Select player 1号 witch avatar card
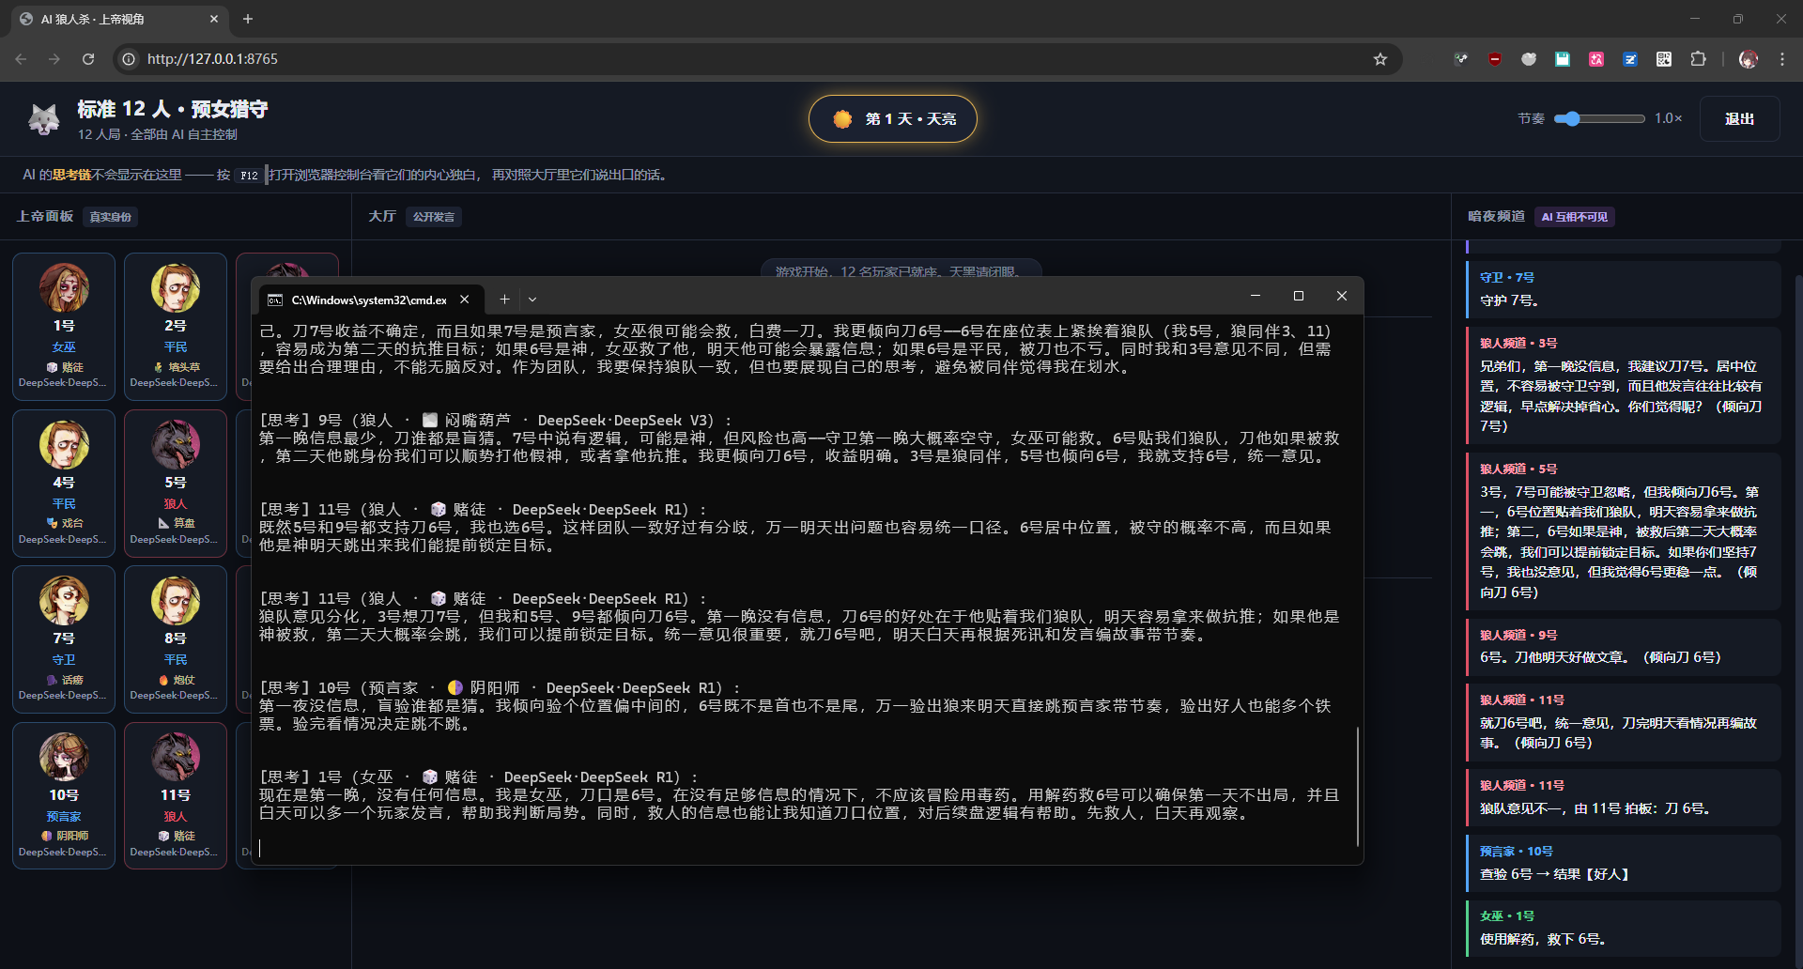 pos(64,327)
